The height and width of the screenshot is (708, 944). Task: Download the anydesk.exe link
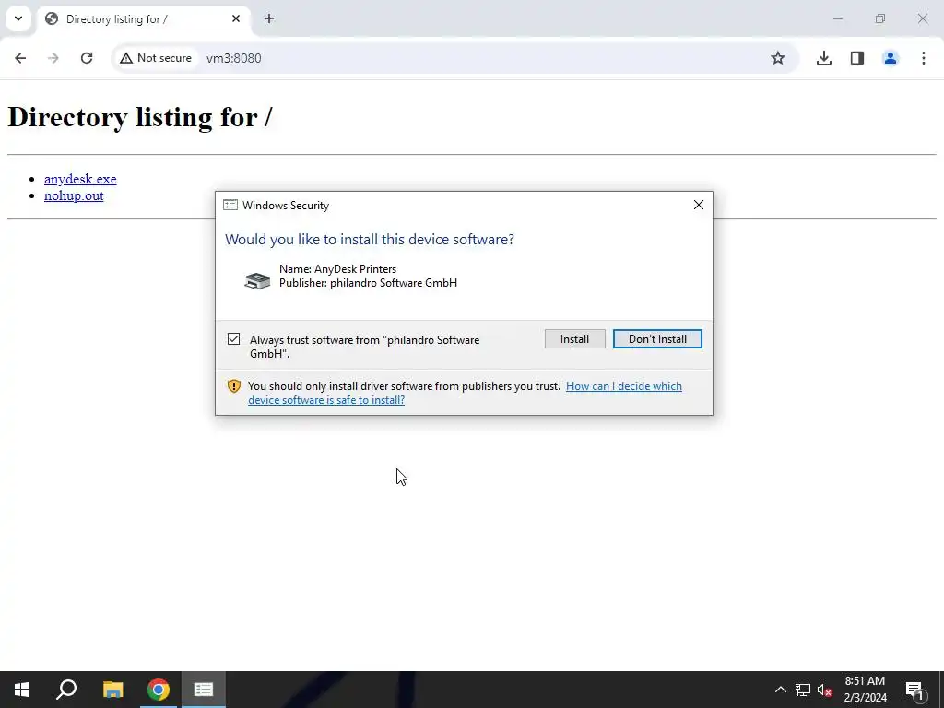coord(80,179)
